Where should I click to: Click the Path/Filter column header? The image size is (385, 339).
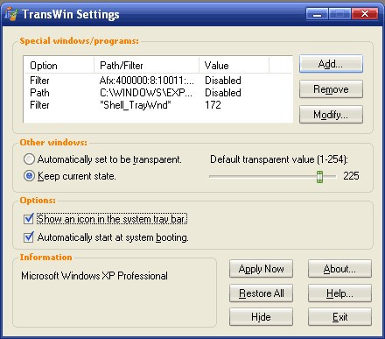pyautogui.click(x=147, y=66)
